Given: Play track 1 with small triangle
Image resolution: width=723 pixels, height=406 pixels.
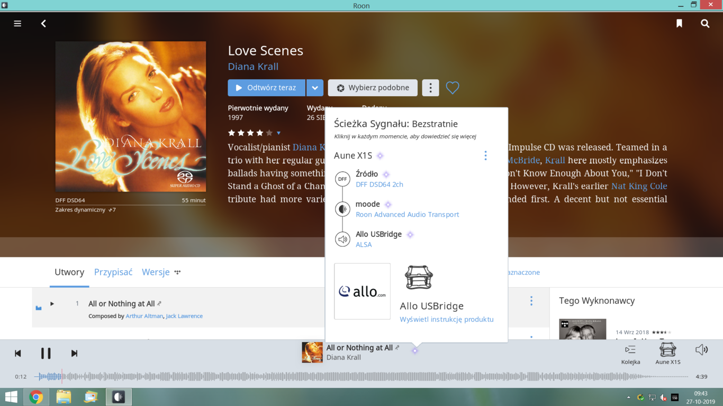Looking at the screenshot, I should point(52,304).
